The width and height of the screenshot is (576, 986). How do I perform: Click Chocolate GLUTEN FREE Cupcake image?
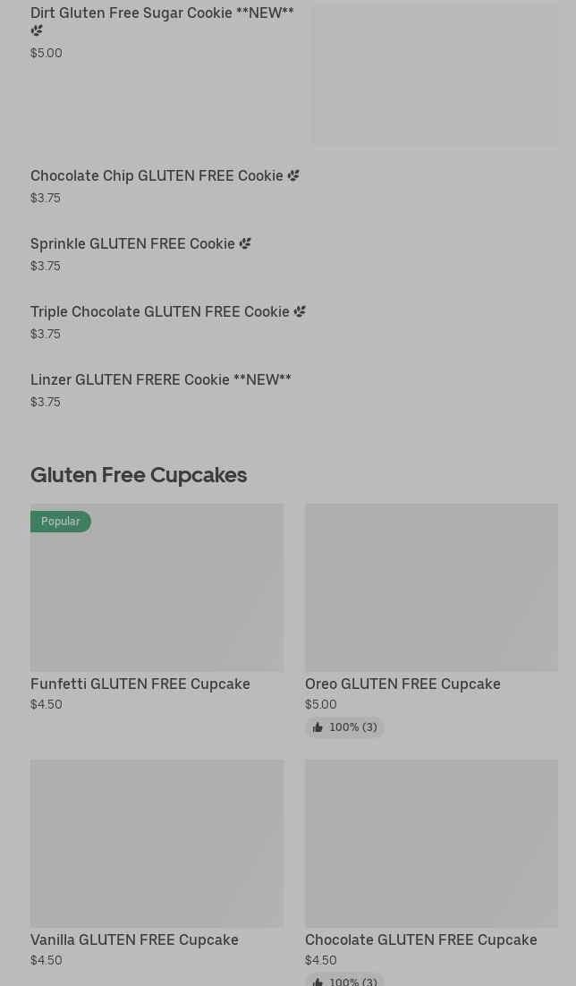click(431, 844)
